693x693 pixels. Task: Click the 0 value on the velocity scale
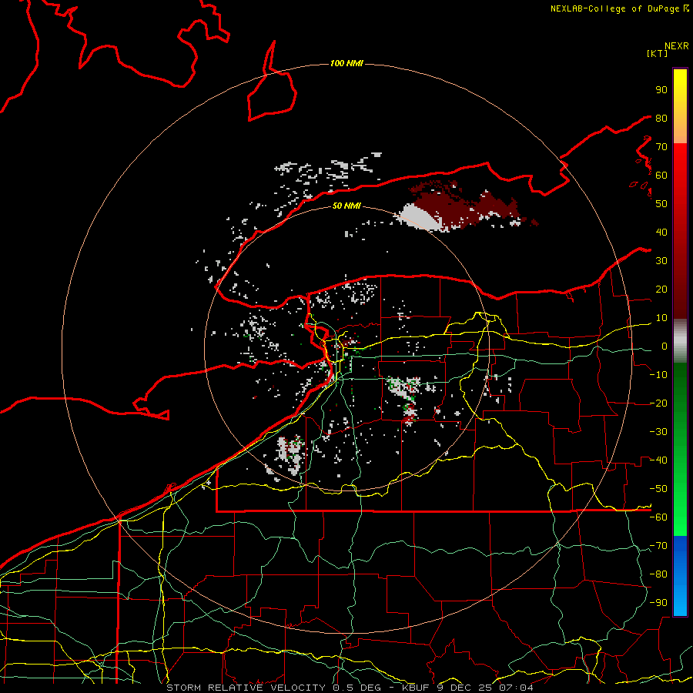coord(665,346)
